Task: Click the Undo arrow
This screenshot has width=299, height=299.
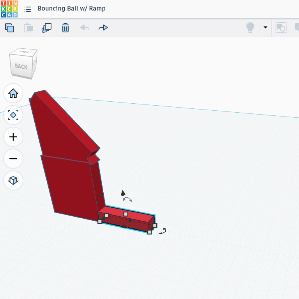Action: 85,28
